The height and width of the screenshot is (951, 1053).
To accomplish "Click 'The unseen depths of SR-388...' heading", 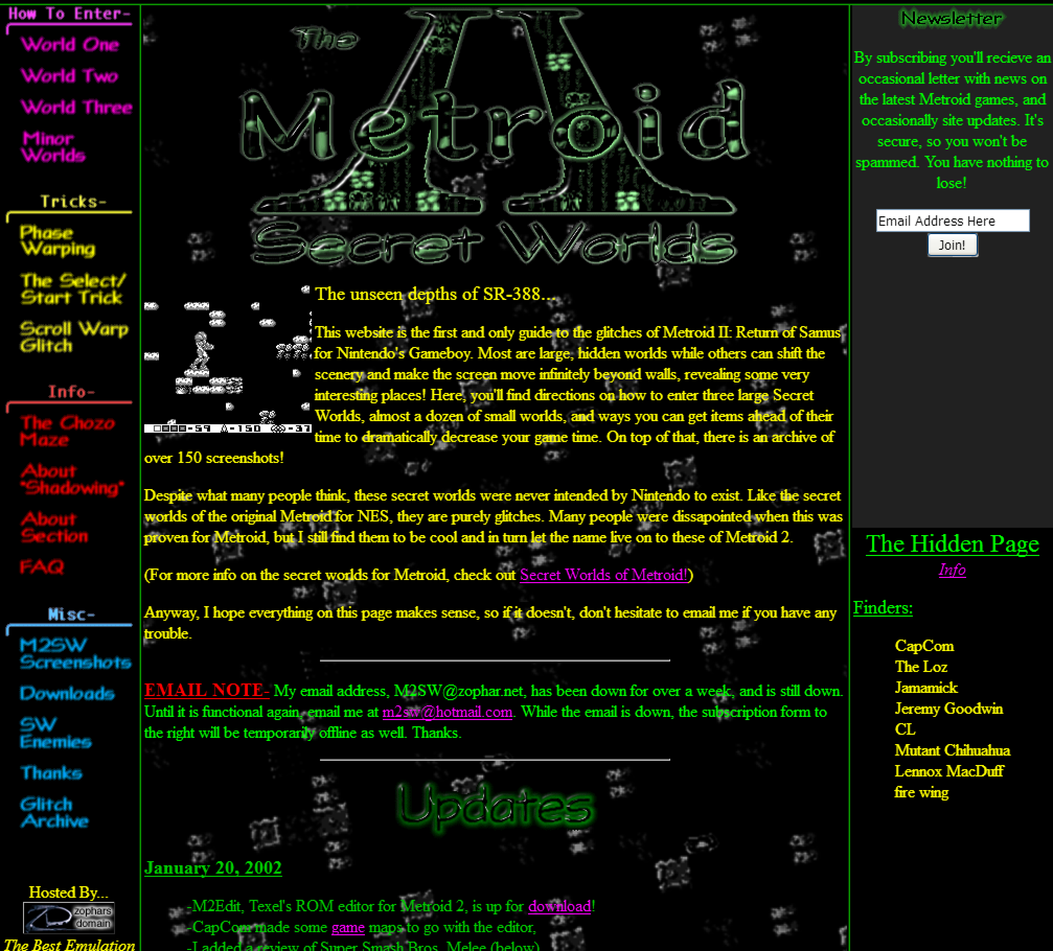I will [436, 294].
